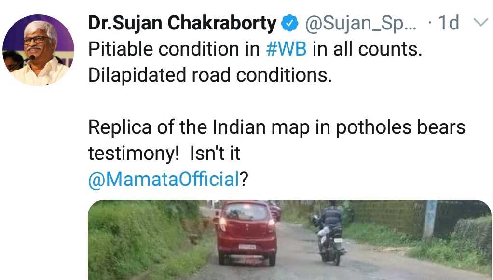Screen dimensions: 493x280
Task: Open the 1d timestamp
Action: pyautogui.click(x=449, y=23)
